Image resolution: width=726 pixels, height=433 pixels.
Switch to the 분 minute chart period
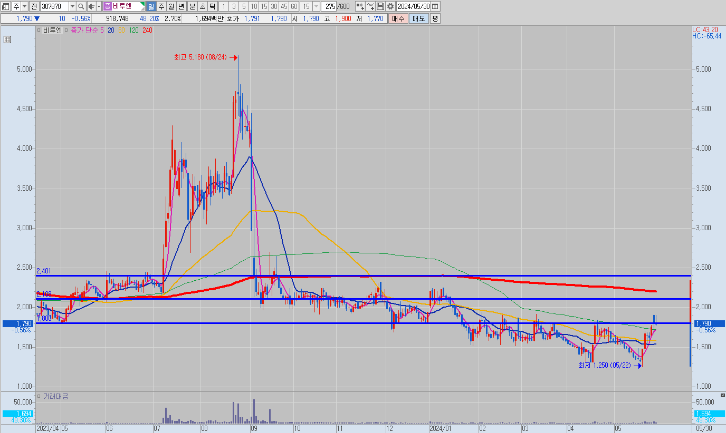coord(193,6)
